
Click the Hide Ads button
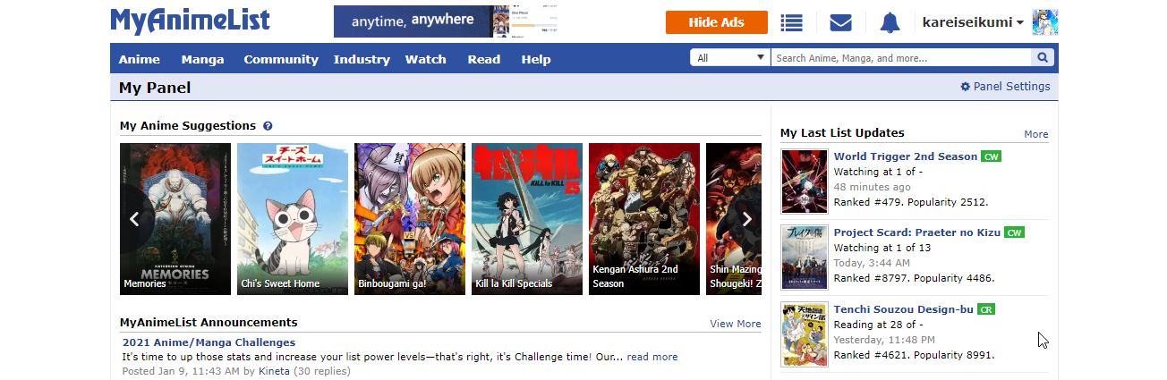[716, 22]
